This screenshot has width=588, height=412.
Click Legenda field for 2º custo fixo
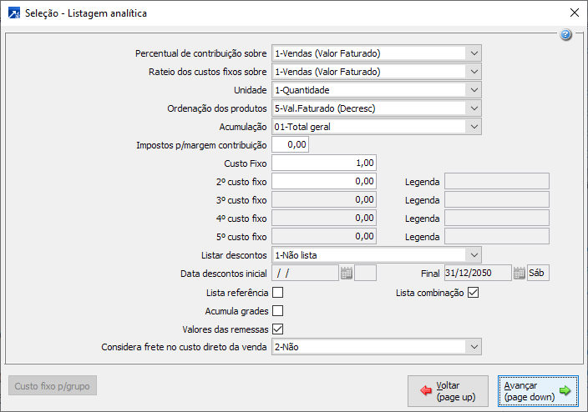tap(497, 181)
